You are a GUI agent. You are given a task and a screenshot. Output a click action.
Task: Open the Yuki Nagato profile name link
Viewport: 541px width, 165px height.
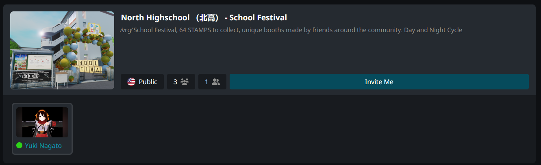(x=43, y=145)
